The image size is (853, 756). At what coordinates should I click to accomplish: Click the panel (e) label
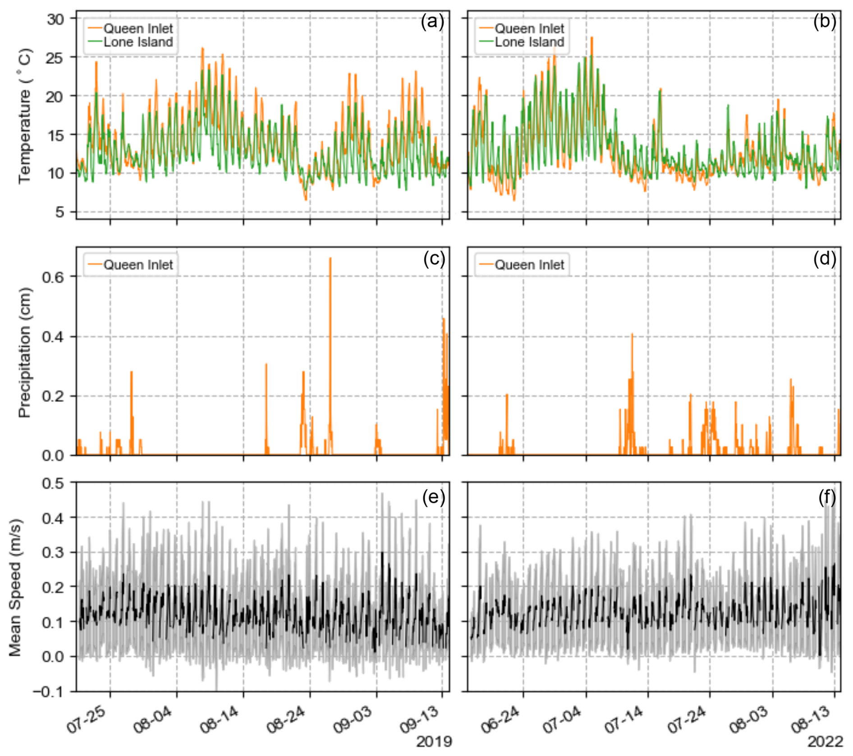(433, 497)
